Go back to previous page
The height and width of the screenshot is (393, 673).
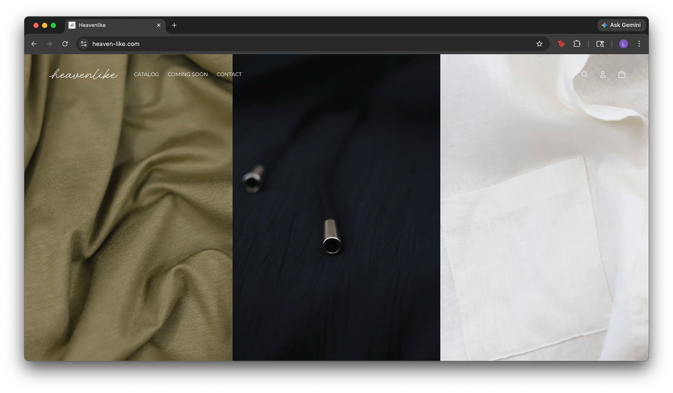(x=34, y=44)
